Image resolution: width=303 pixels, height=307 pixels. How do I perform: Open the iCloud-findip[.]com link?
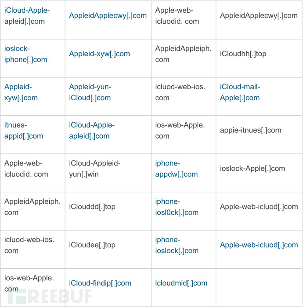pos(100,283)
